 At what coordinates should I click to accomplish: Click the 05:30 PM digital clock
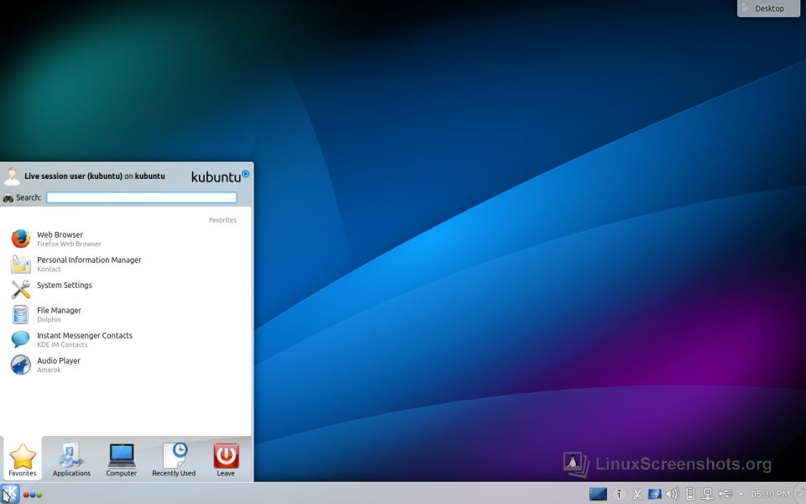click(x=770, y=494)
